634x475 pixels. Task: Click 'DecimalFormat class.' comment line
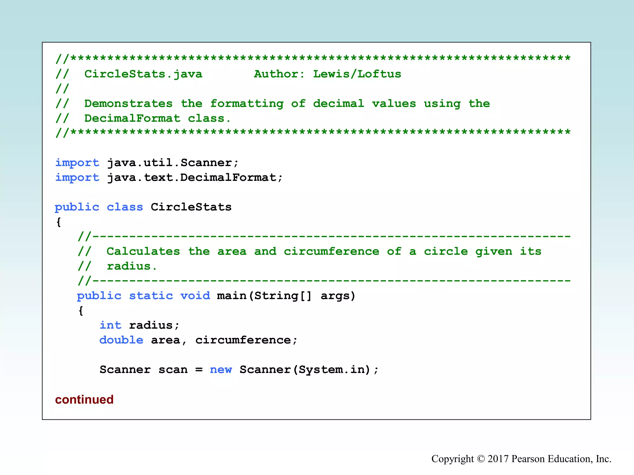point(157,118)
